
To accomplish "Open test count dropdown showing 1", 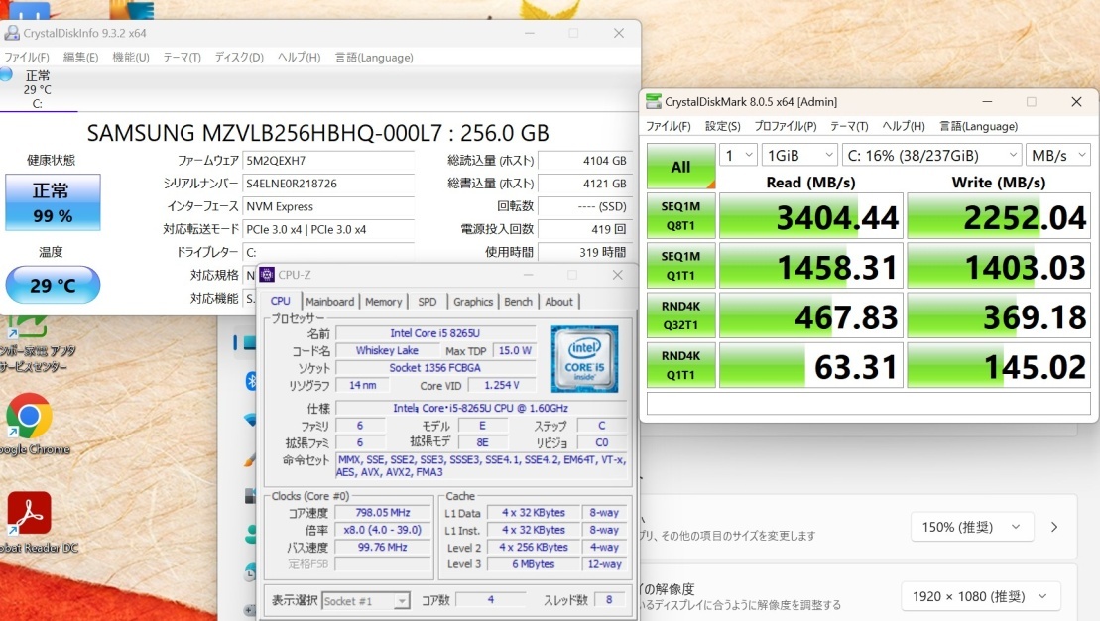I will pos(738,155).
